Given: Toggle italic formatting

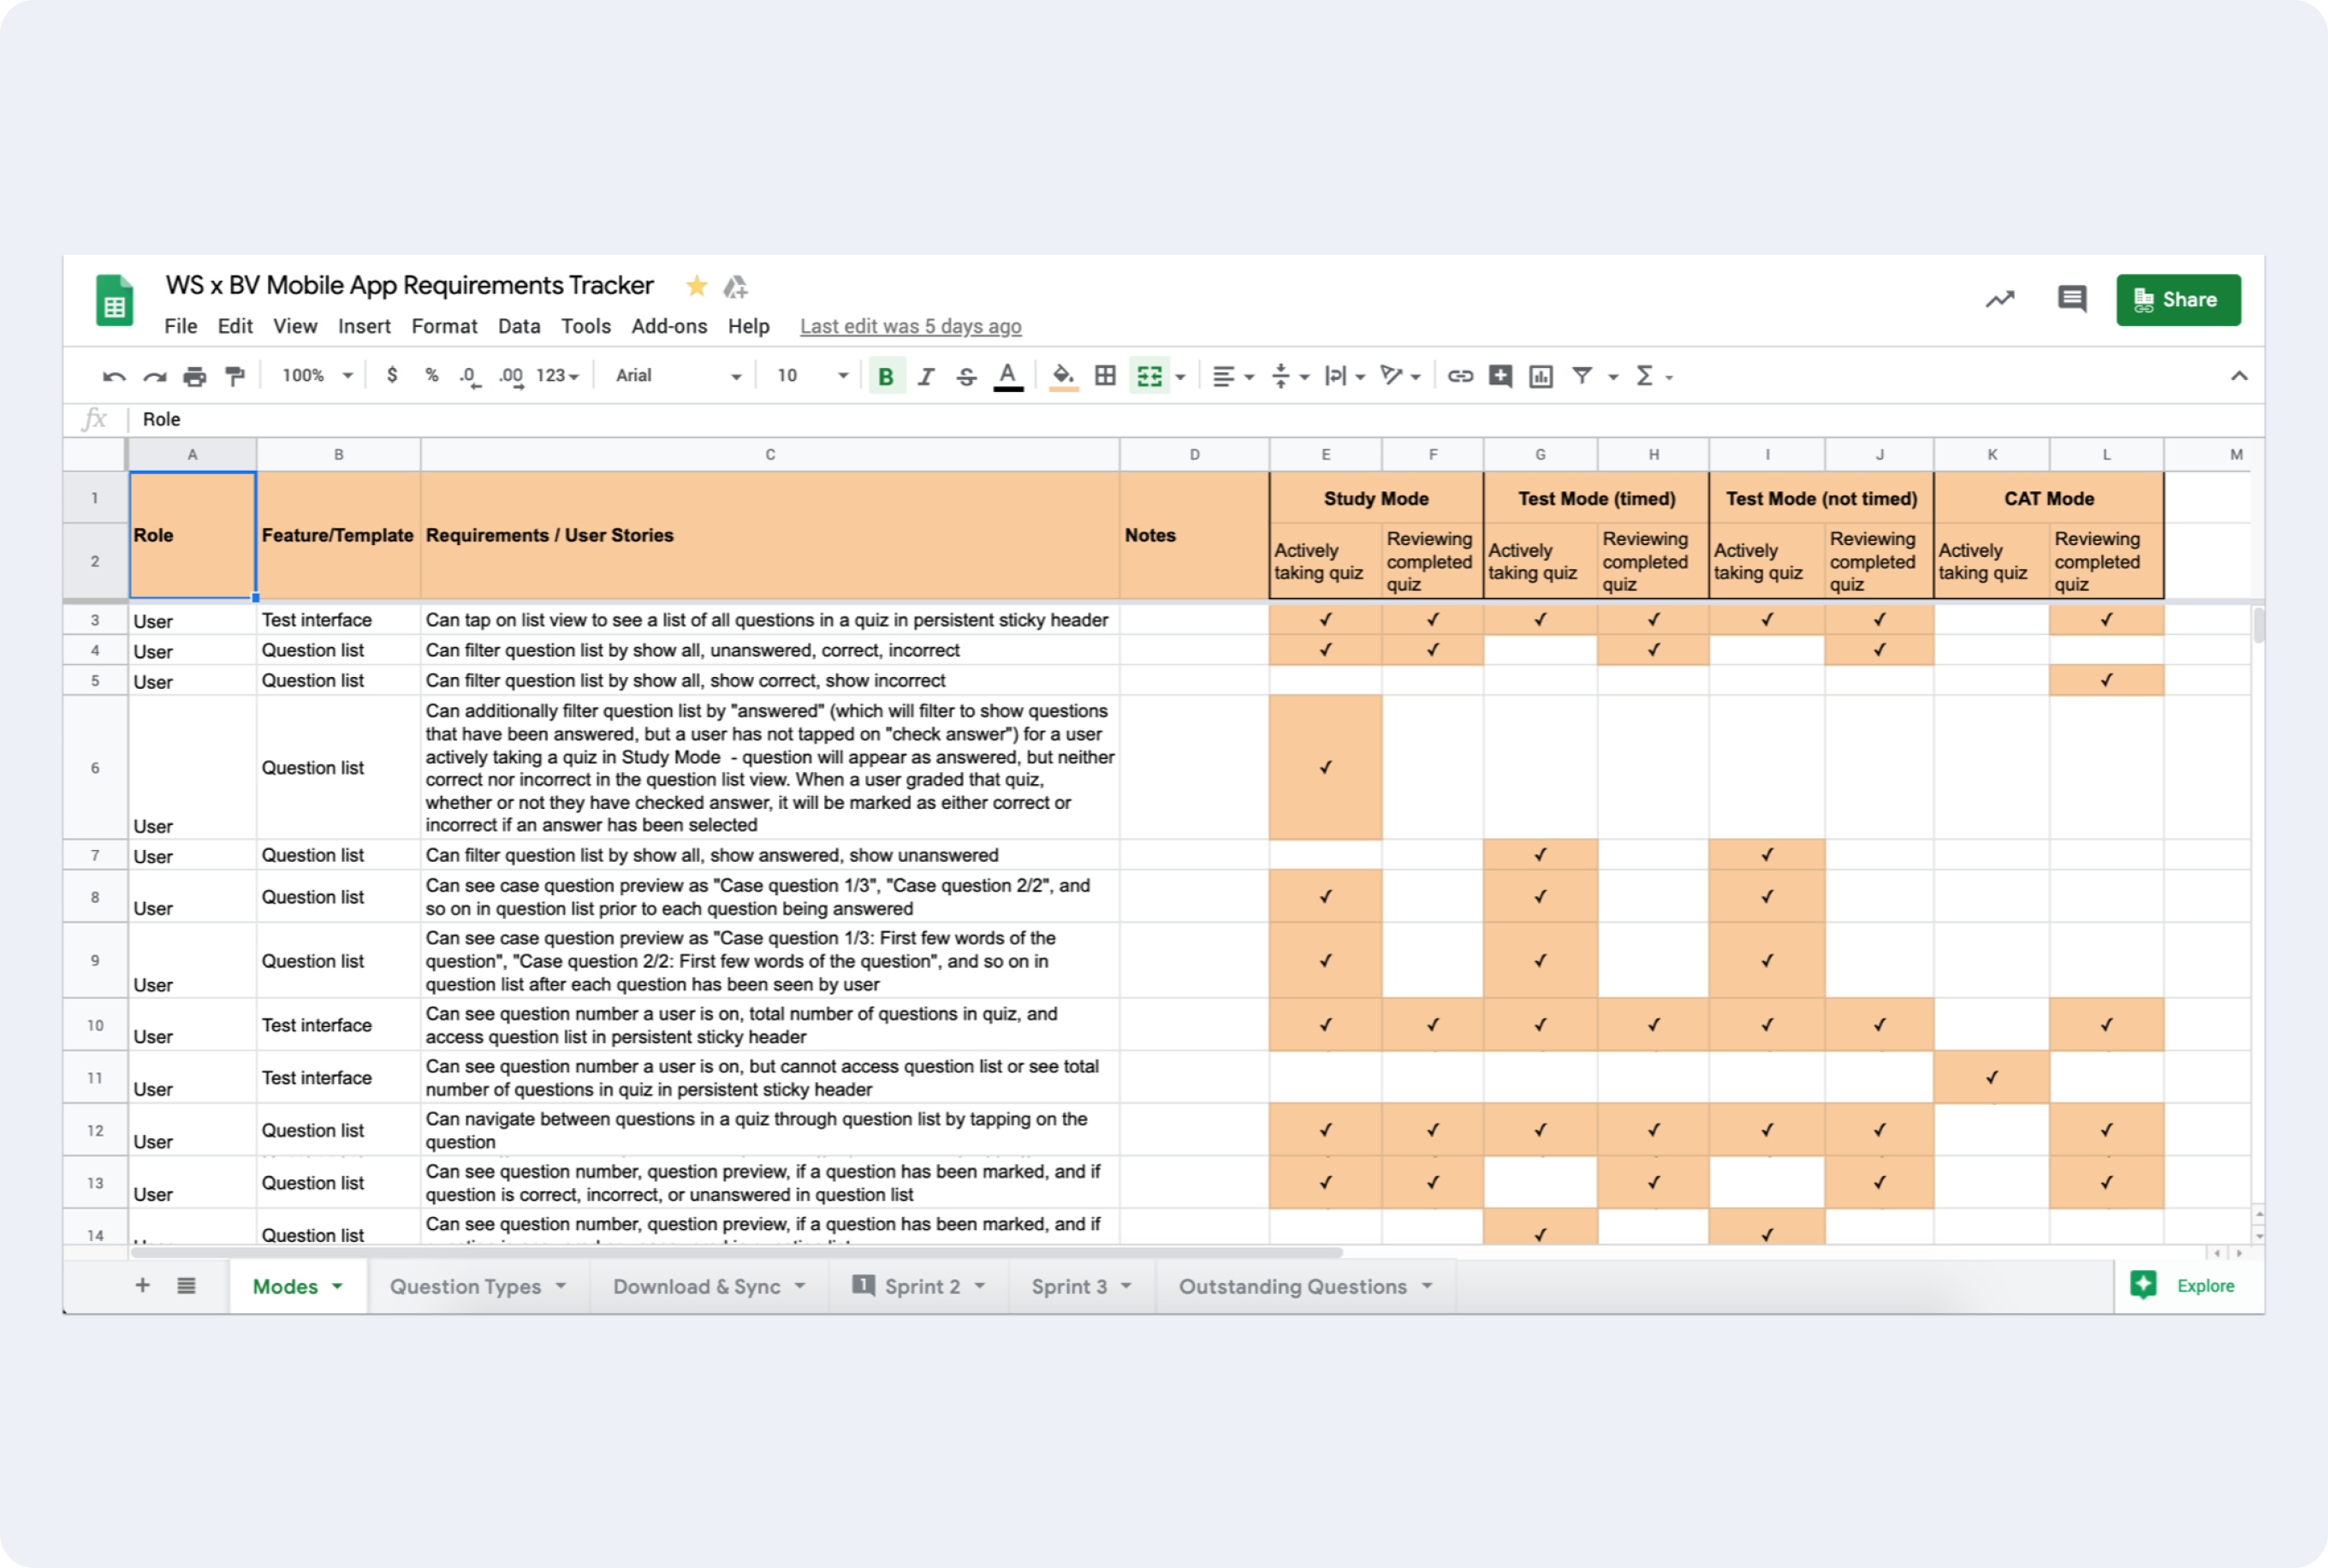Looking at the screenshot, I should [926, 376].
